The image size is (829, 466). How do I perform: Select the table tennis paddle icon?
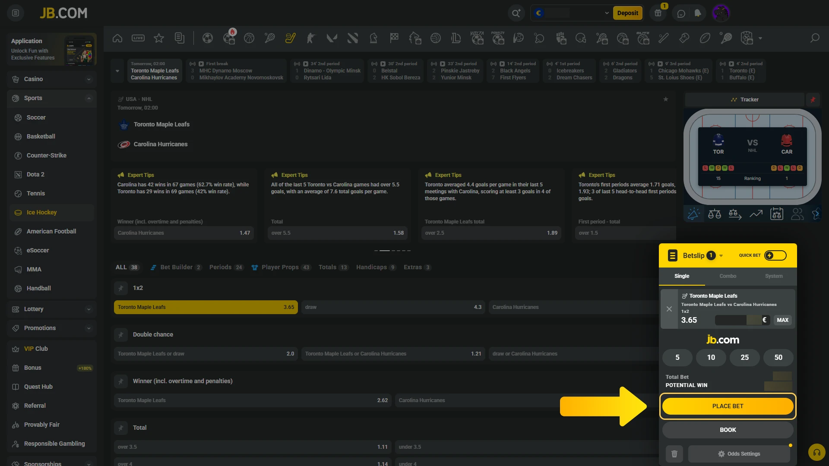[x=539, y=38]
